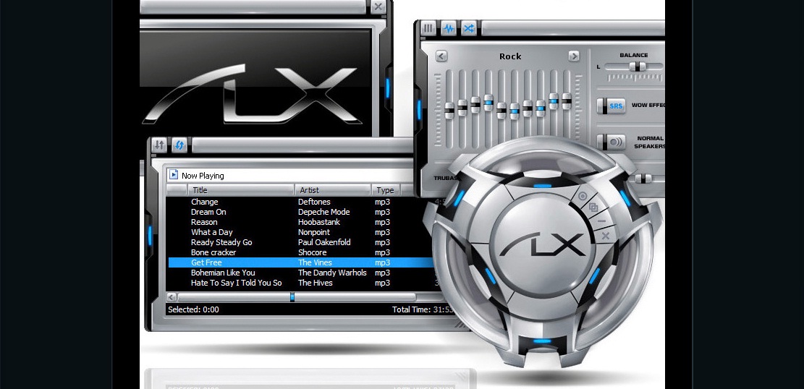
Task: Click the sort arrows icon above the playlist
Action: tap(159, 145)
